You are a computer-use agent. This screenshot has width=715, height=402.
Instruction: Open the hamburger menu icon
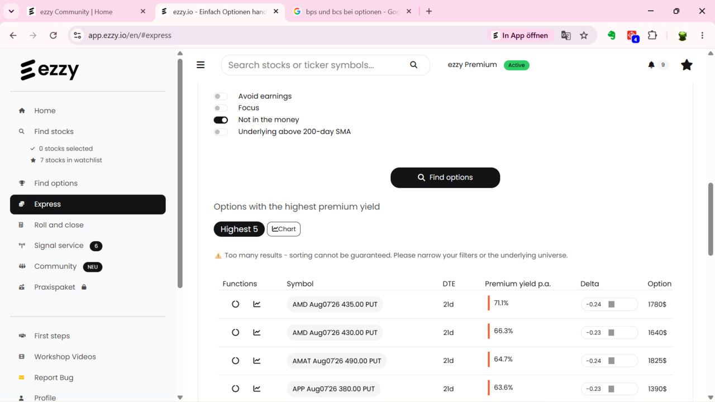coord(201,65)
